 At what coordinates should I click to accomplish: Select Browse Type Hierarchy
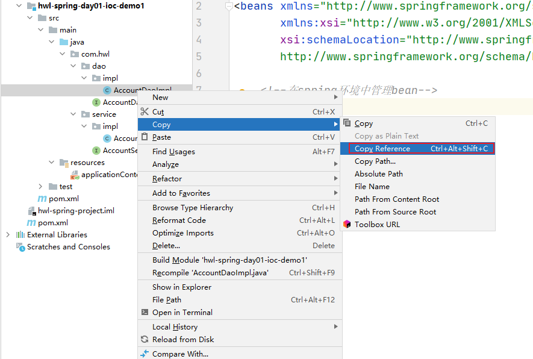point(240,207)
